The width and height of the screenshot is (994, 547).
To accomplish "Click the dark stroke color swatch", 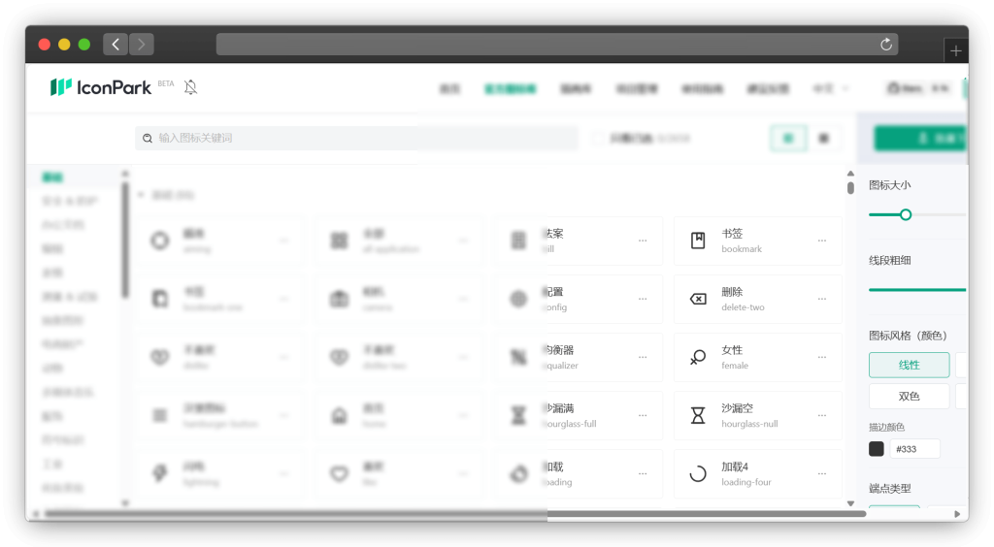I will 877,448.
